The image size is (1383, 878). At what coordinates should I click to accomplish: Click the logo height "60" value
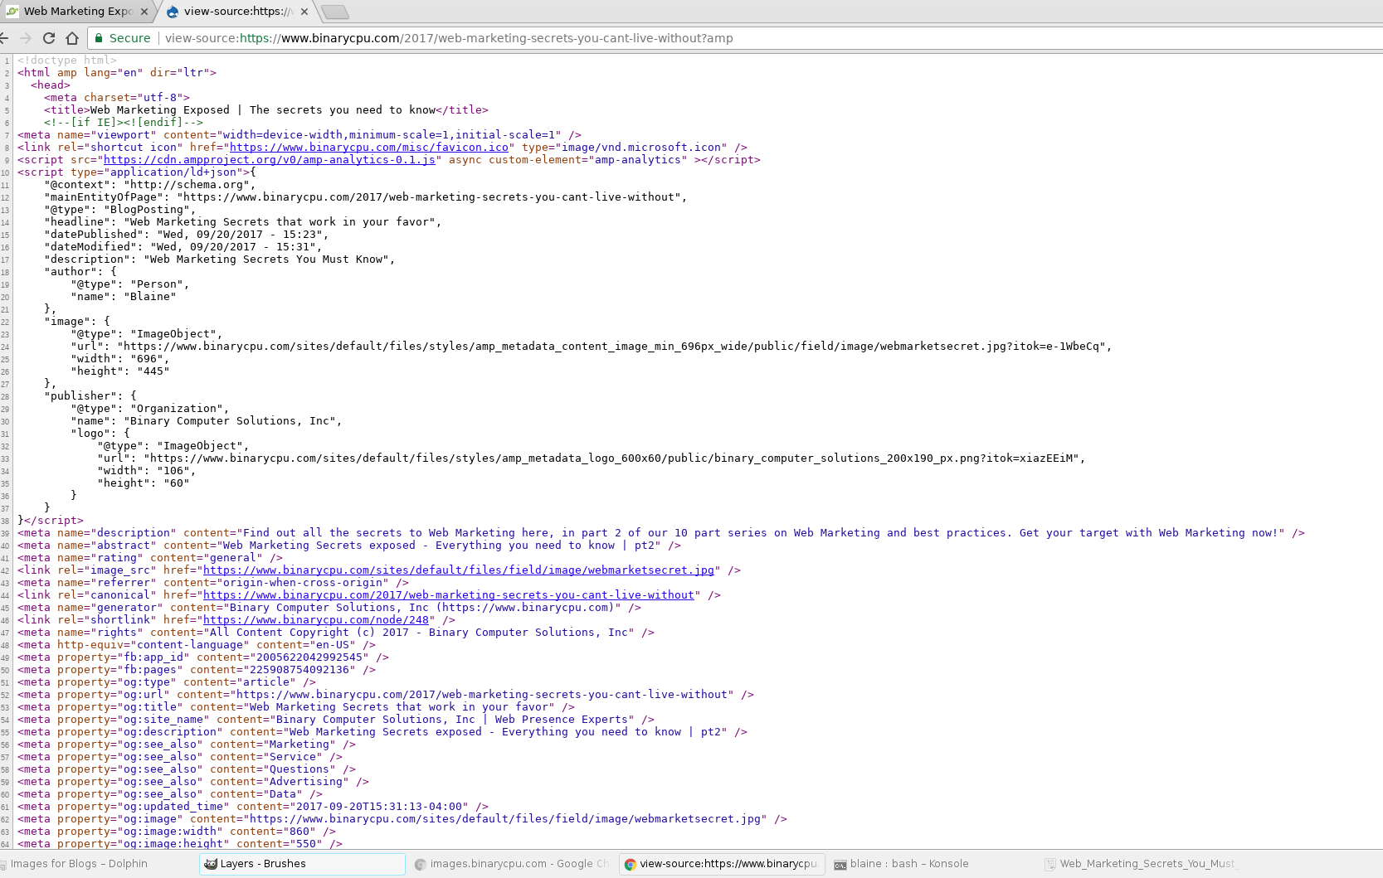(x=177, y=483)
